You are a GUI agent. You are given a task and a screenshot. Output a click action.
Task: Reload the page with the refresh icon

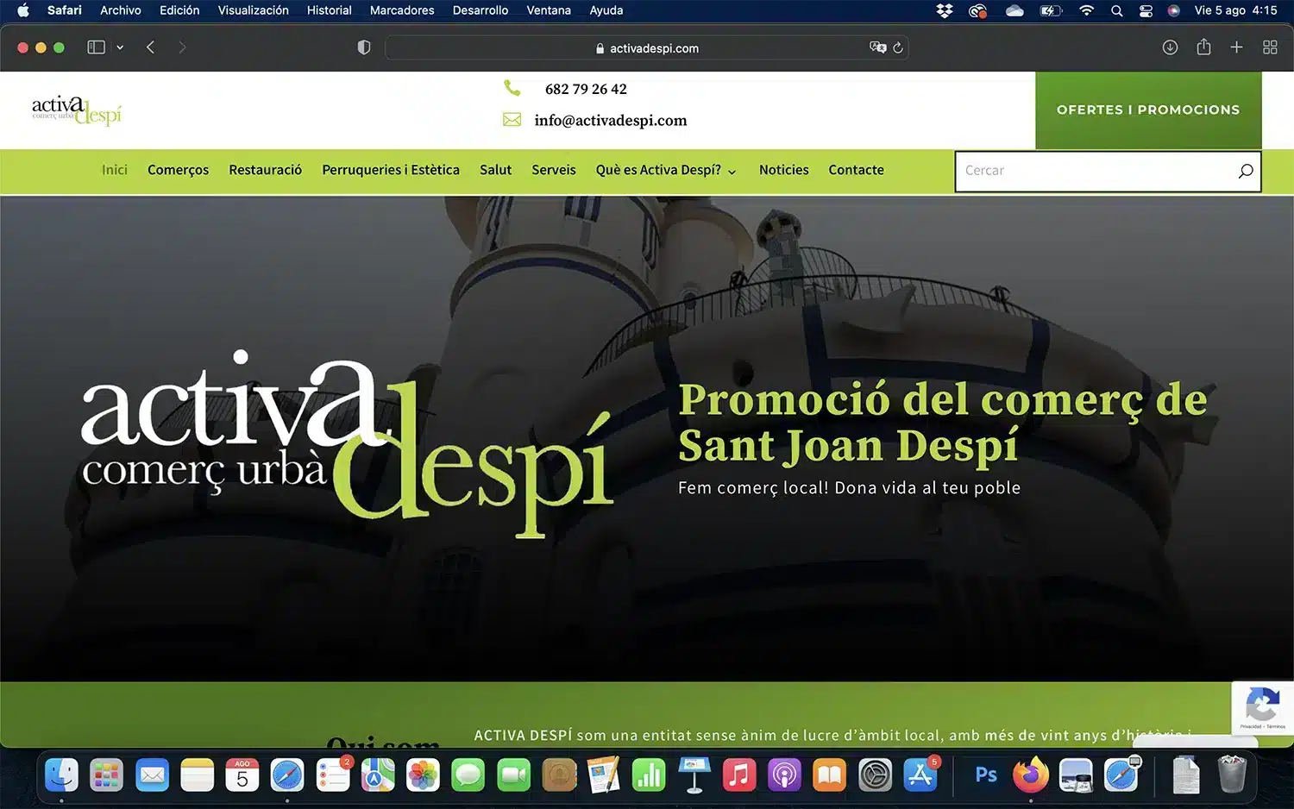pos(898,47)
